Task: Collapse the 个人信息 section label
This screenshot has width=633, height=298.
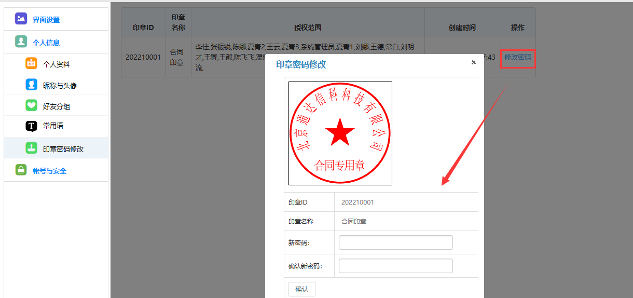Action: point(46,43)
